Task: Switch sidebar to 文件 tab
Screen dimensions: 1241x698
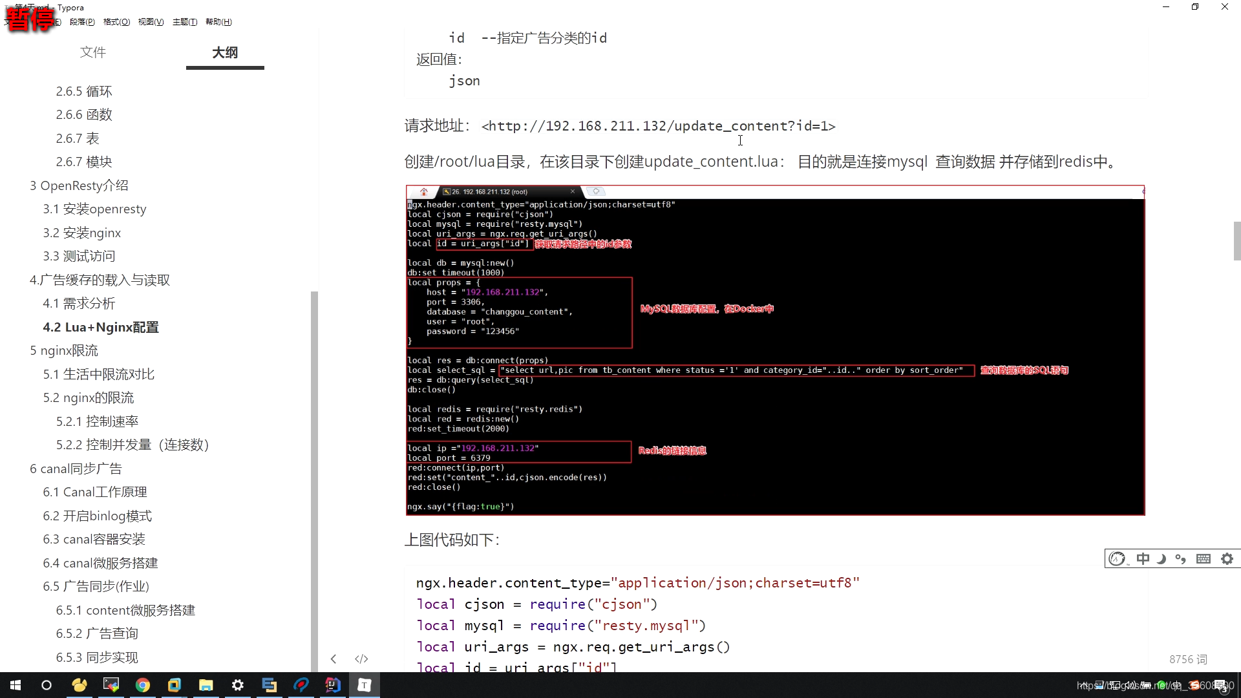Action: [x=93, y=52]
